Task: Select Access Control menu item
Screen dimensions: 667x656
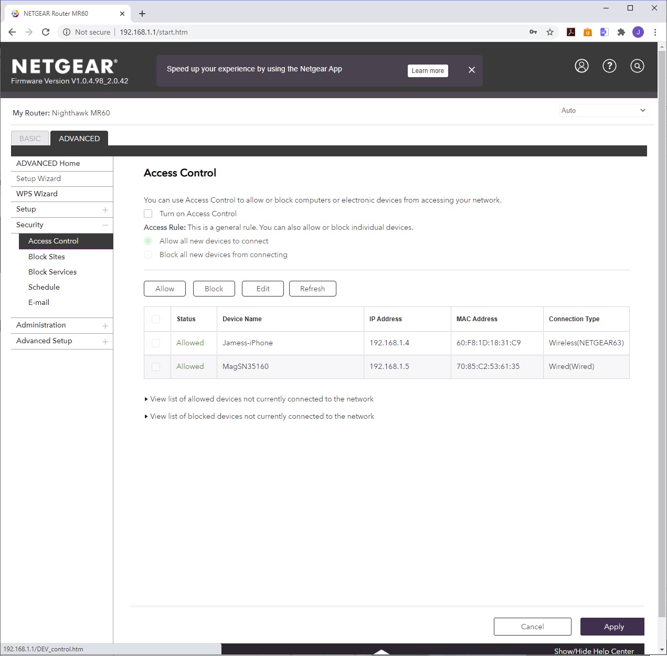Action: coord(66,241)
